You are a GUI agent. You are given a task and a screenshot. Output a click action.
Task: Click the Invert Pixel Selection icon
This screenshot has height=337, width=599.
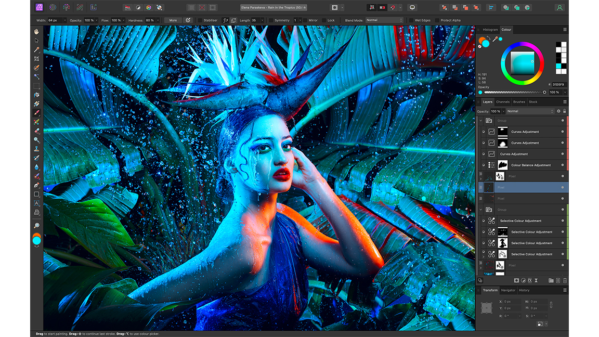pos(213,8)
